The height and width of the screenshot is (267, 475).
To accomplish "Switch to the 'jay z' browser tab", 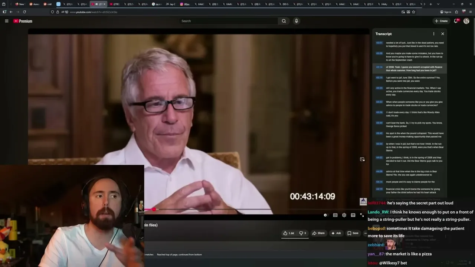I will coord(157,4).
